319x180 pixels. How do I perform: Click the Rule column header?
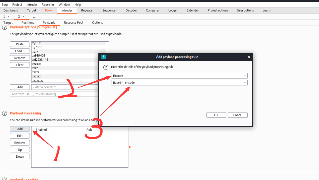(x=89, y=130)
